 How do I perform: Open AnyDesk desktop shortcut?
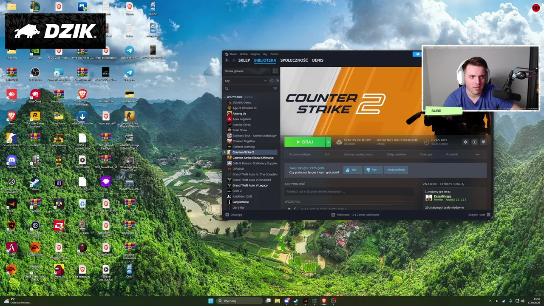tap(11, 96)
